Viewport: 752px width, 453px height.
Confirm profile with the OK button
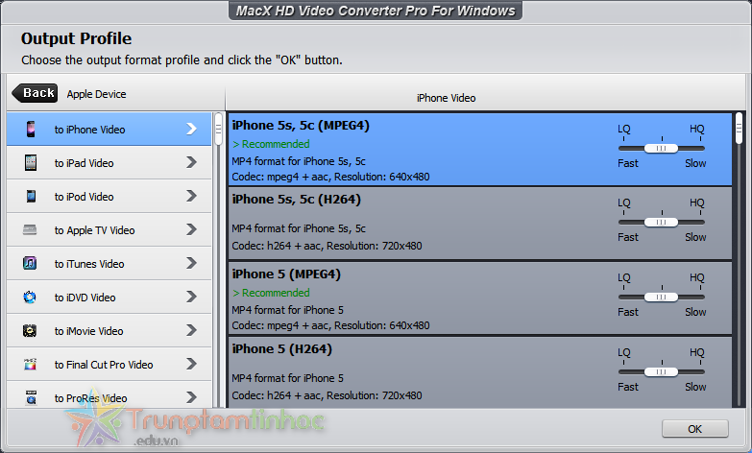[695, 429]
